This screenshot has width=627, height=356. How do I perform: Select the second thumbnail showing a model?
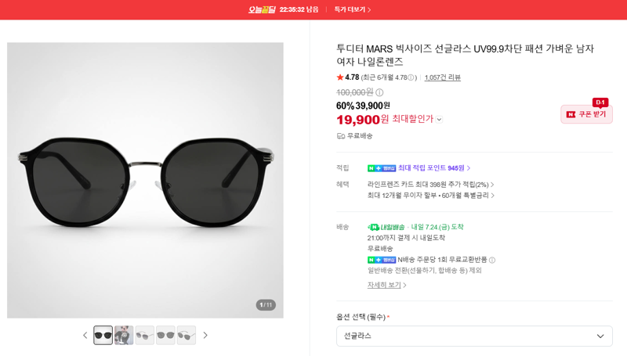pos(124,335)
